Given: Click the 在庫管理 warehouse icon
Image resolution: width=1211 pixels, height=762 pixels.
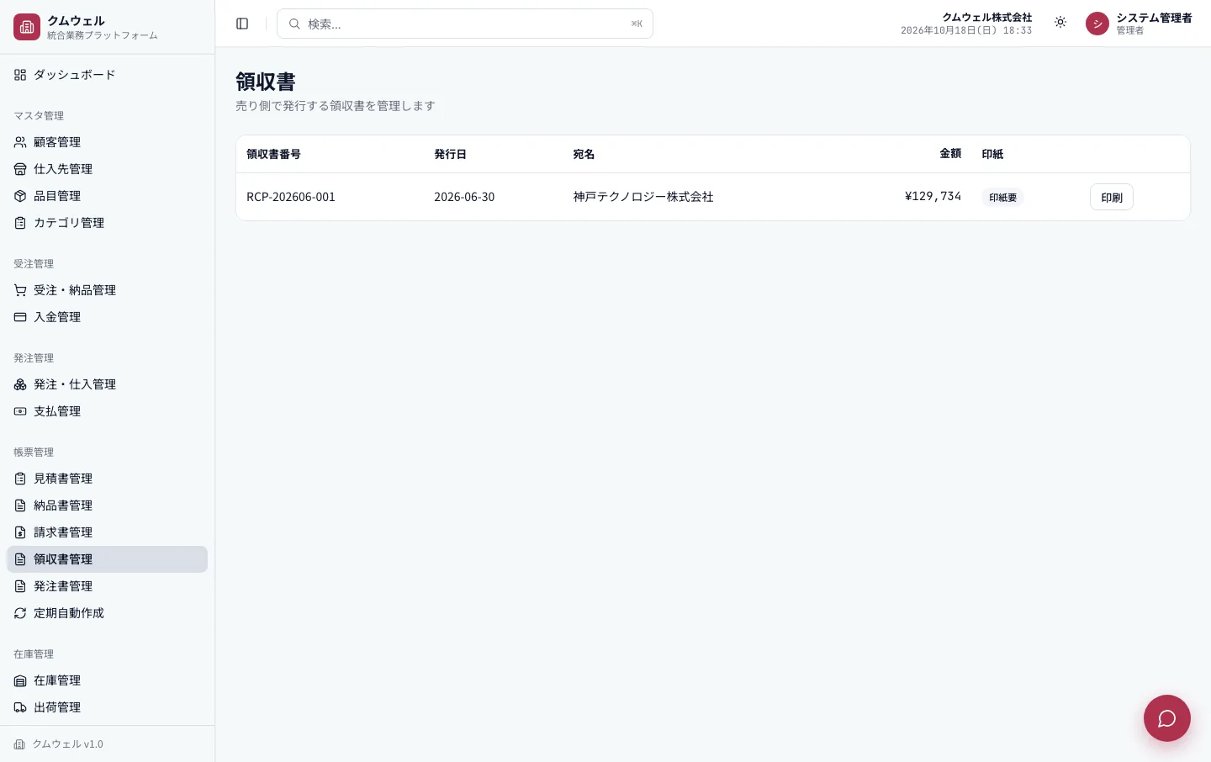Looking at the screenshot, I should tap(20, 680).
